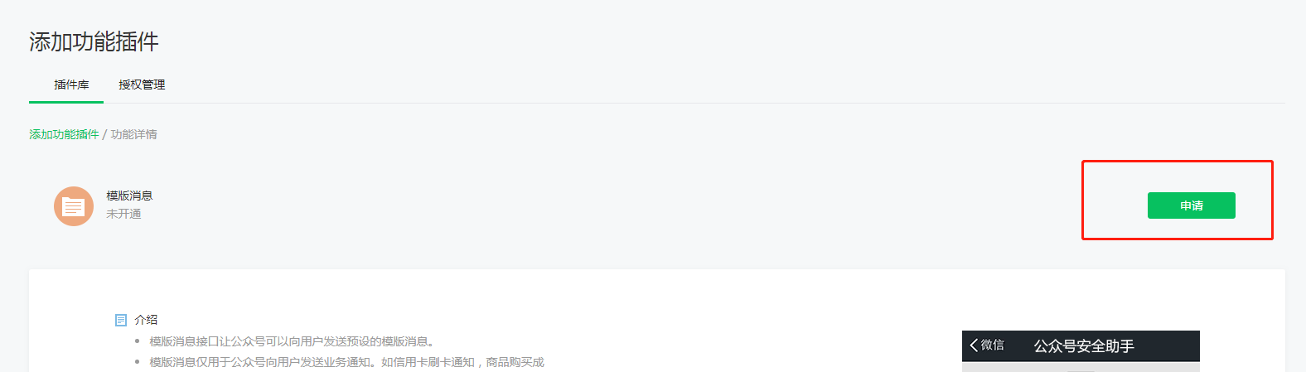Click the 介绍 section heading text

[x=146, y=320]
